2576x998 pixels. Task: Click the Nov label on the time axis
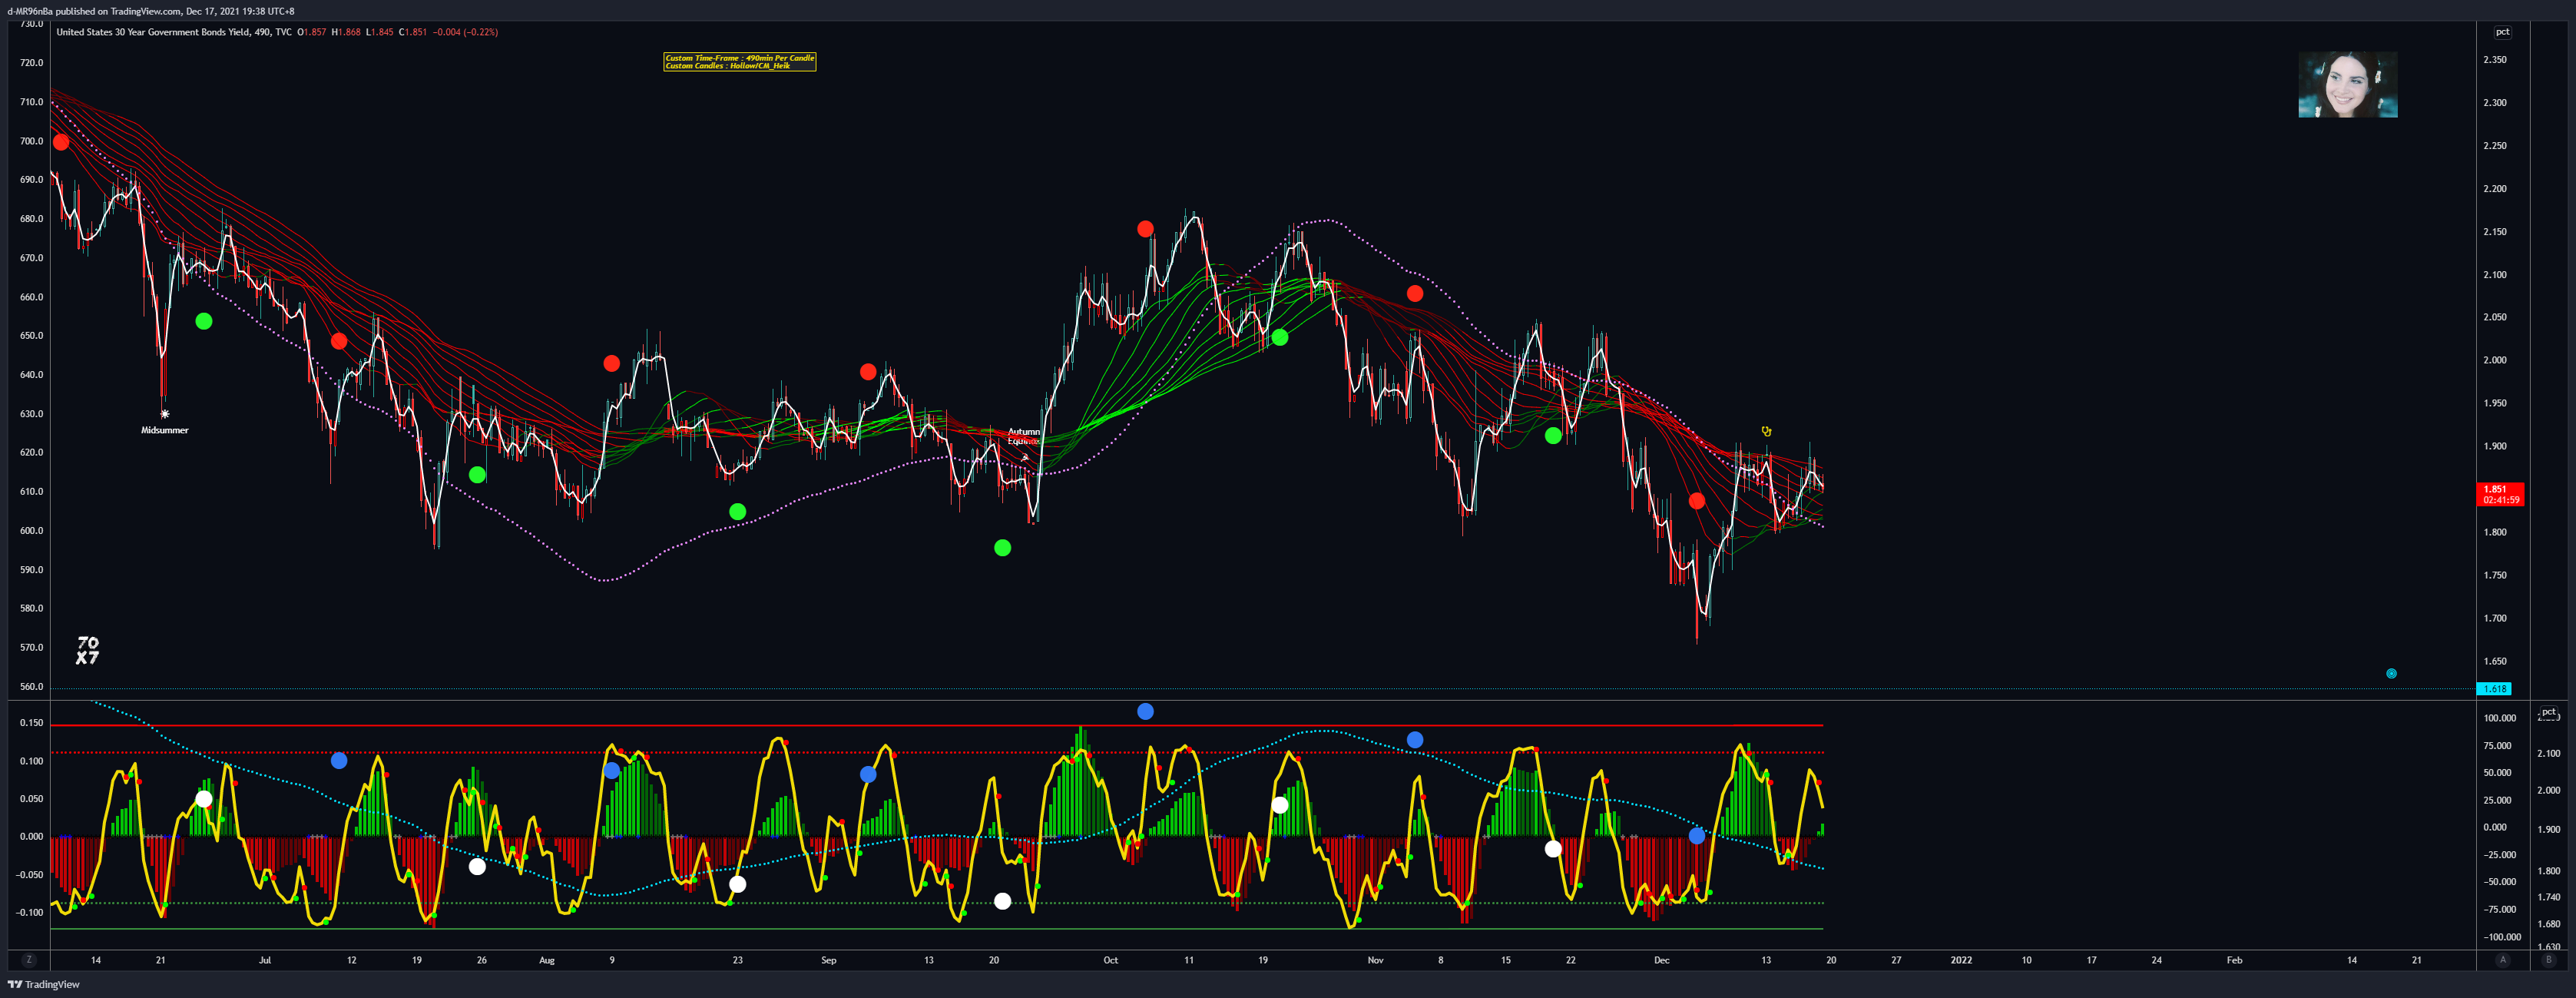1376,960
